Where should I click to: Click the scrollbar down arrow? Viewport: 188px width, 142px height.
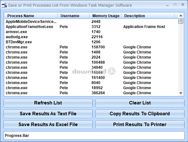[181, 93]
